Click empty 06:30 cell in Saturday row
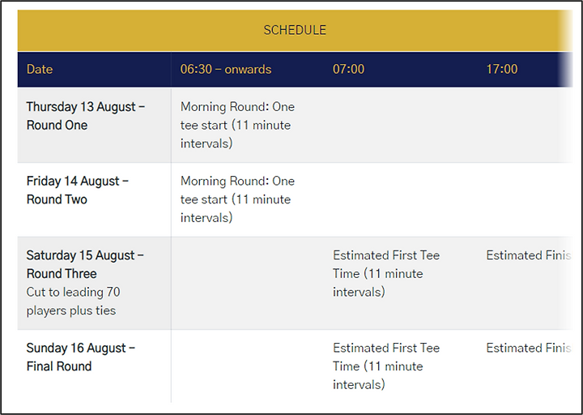Screen dimensions: 583x415 pyautogui.click(x=247, y=283)
